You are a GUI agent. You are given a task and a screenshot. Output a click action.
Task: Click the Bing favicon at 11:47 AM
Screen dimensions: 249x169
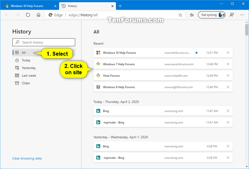[98, 111]
